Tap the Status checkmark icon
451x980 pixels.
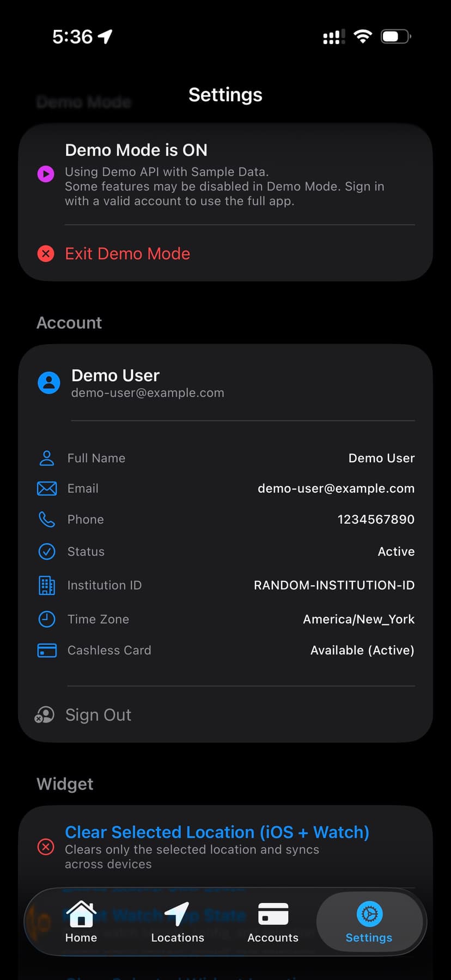pos(47,552)
